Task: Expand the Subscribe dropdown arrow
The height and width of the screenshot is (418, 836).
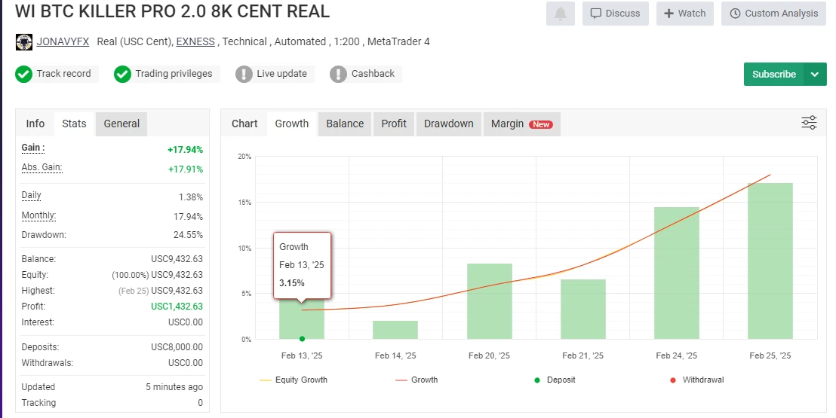Action: pyautogui.click(x=815, y=74)
